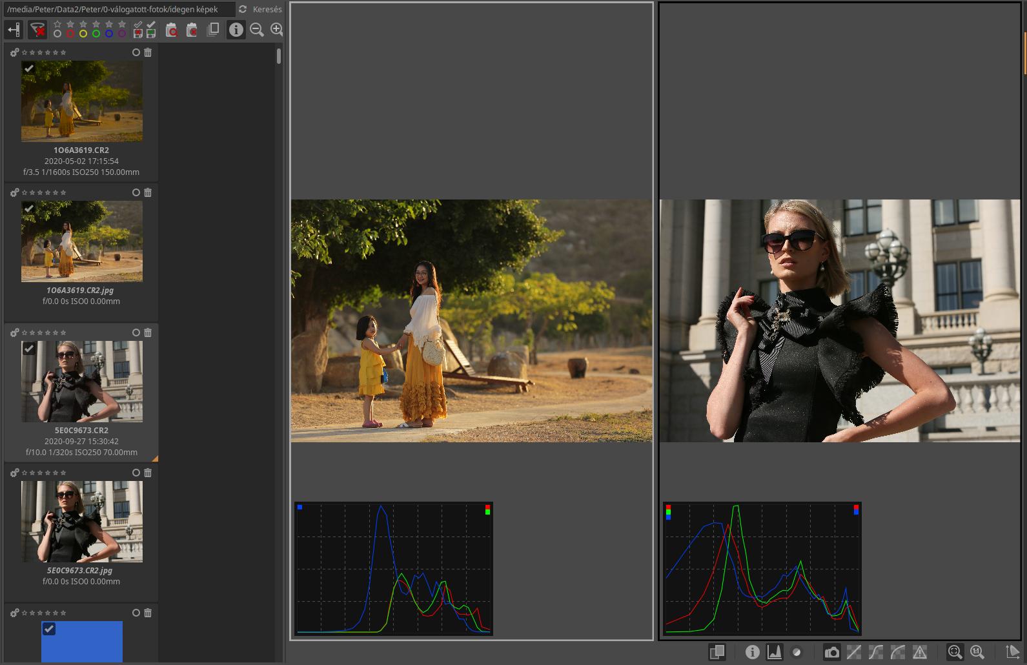Click the Keresés search field

tap(267, 10)
